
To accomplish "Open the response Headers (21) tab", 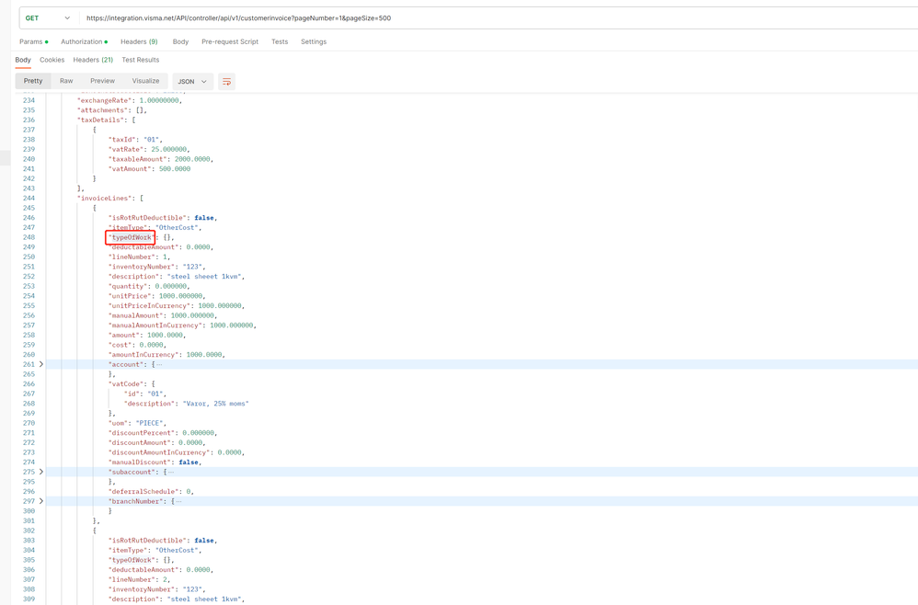I will (x=93, y=60).
